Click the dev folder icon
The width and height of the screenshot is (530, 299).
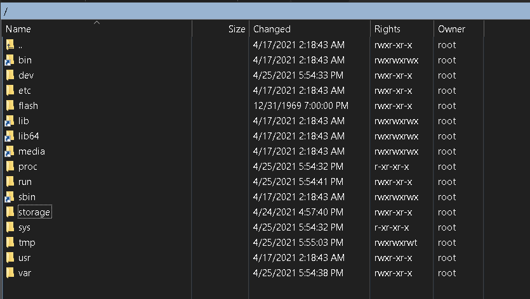[x=10, y=75]
